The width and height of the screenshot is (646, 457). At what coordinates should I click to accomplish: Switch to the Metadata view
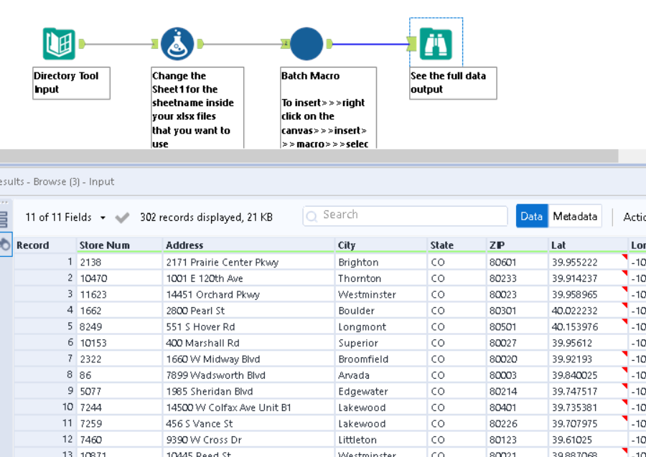tap(574, 216)
